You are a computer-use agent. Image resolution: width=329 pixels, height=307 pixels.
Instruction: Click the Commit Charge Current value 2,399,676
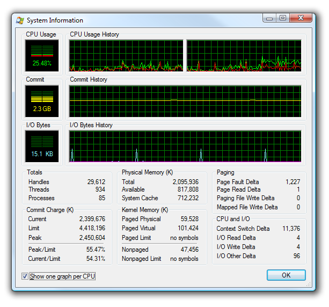point(92,219)
